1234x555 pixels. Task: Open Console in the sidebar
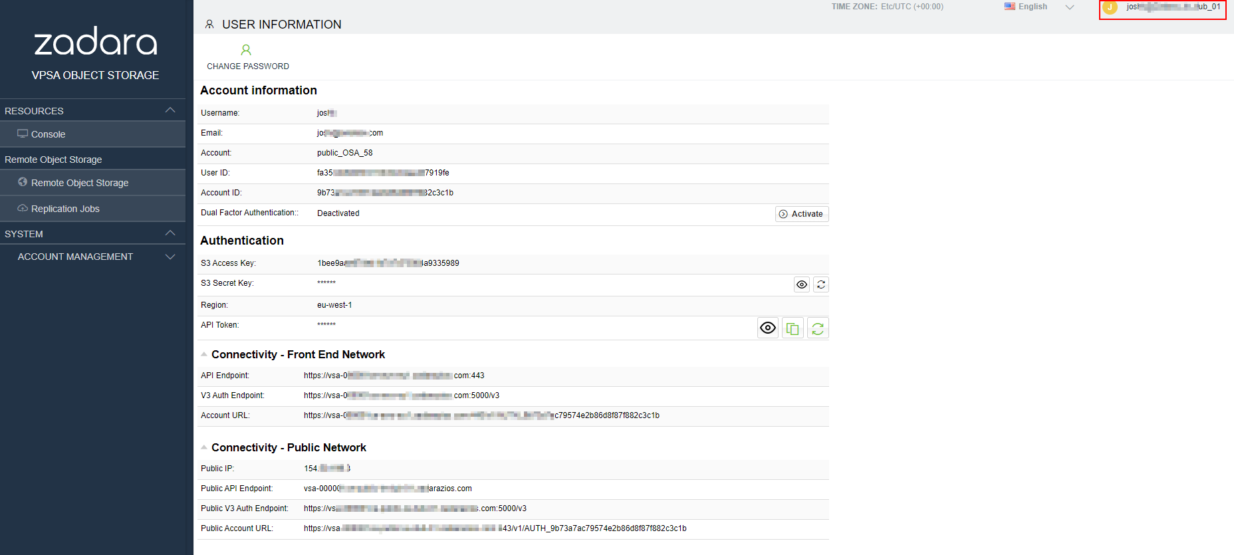click(93, 134)
